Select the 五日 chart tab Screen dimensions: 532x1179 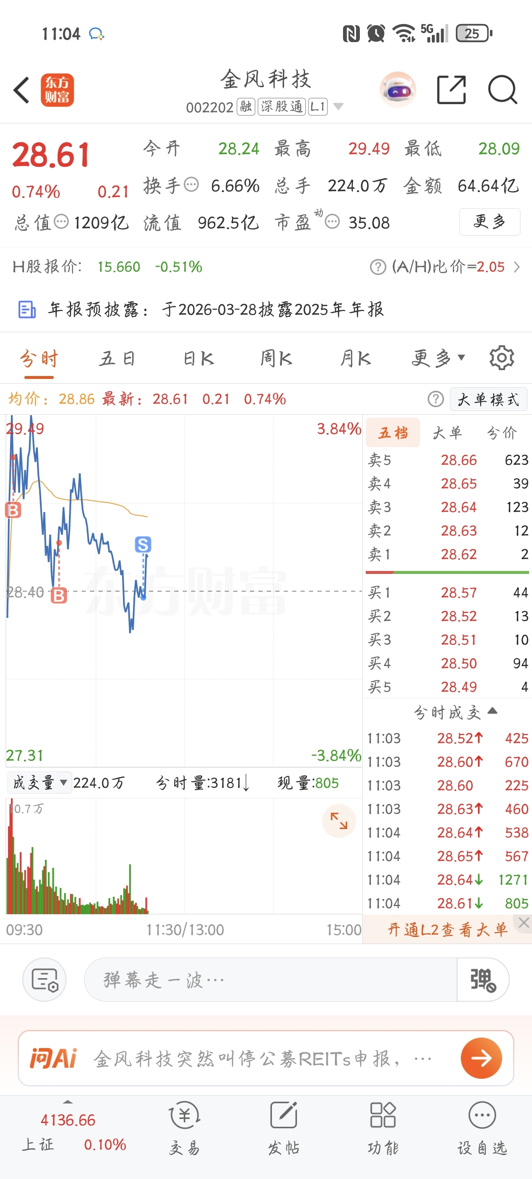tap(117, 358)
